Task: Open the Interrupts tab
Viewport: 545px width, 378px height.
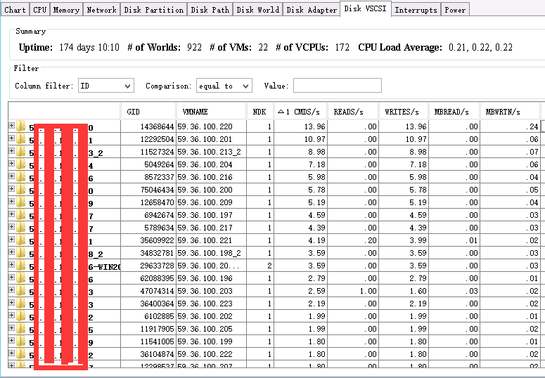Action: tap(416, 10)
